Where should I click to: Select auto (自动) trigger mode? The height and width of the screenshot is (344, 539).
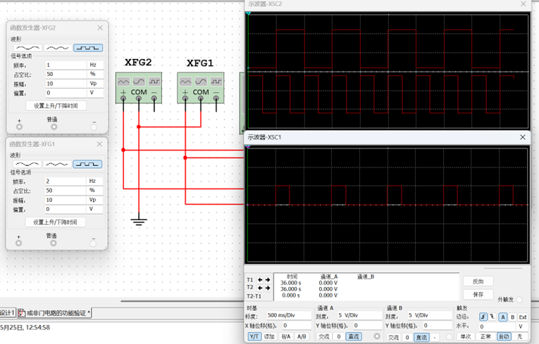coord(504,336)
